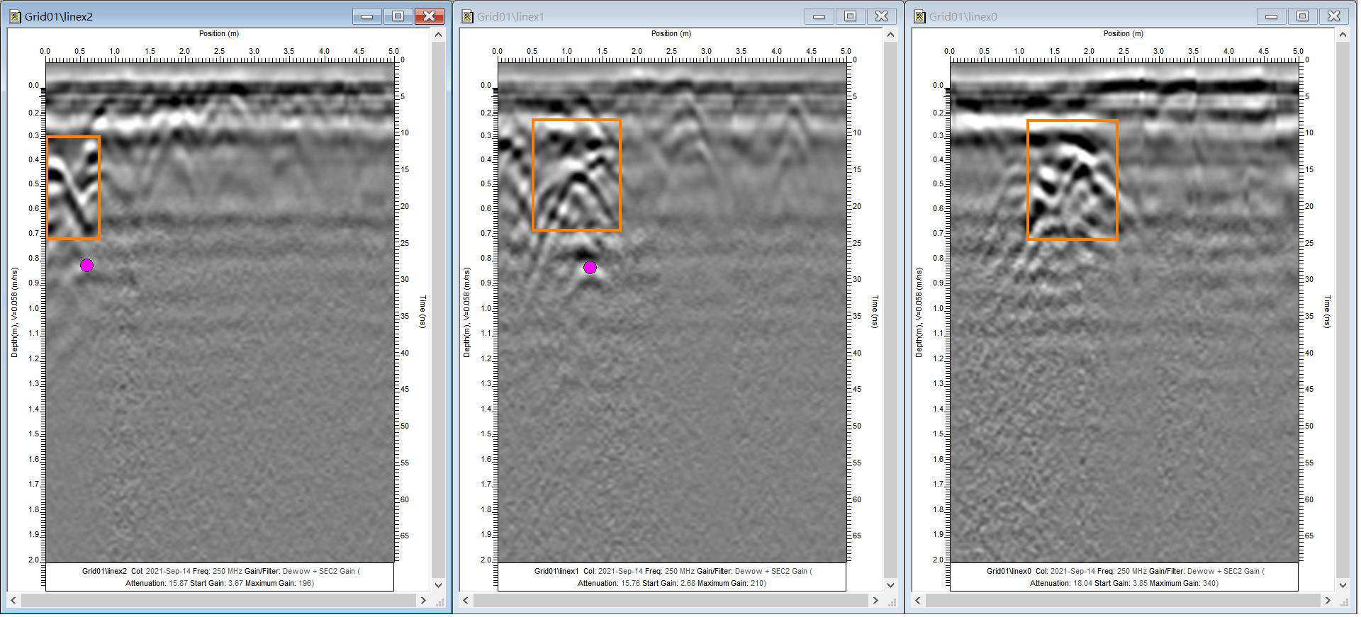This screenshot has height=617, width=1361.
Task: Close the Grid01\linex0 window
Action: coord(1334,16)
